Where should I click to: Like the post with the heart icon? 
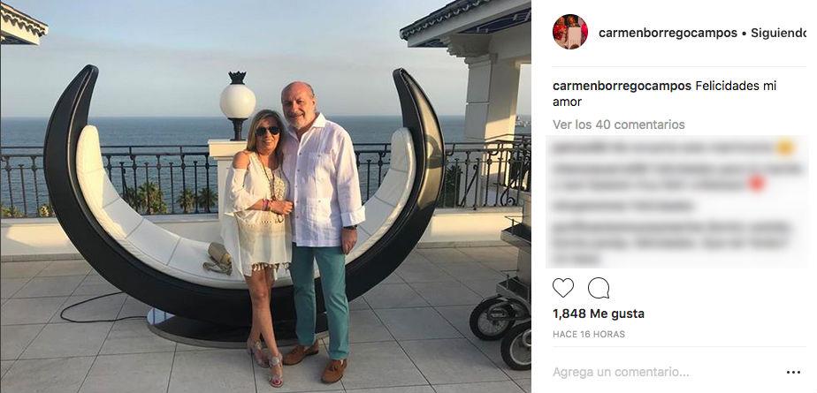tap(562, 288)
